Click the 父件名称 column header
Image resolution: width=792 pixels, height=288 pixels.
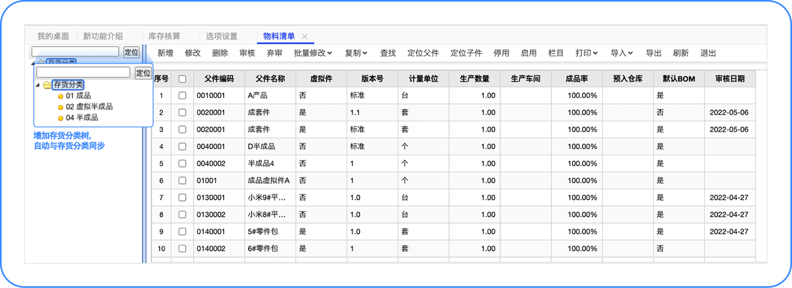click(x=270, y=79)
